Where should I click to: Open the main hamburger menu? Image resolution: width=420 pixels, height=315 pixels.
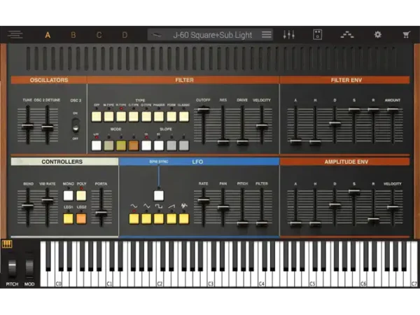(15, 35)
